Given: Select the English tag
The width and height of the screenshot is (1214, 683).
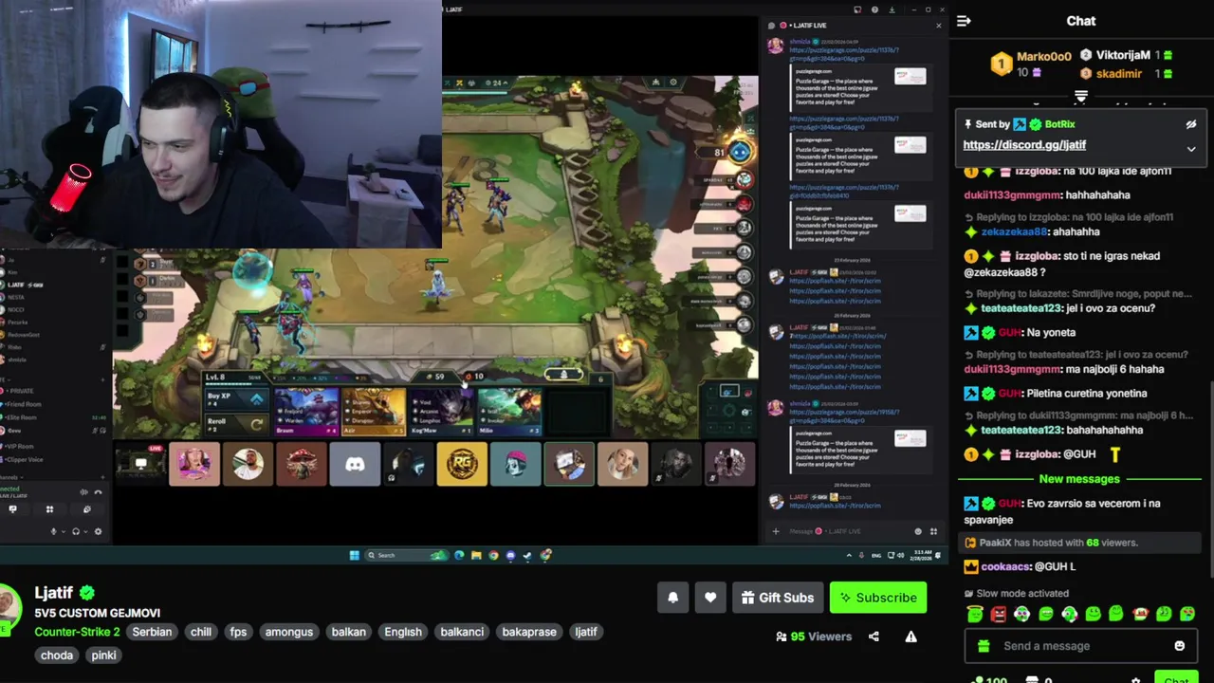Looking at the screenshot, I should coord(403,632).
